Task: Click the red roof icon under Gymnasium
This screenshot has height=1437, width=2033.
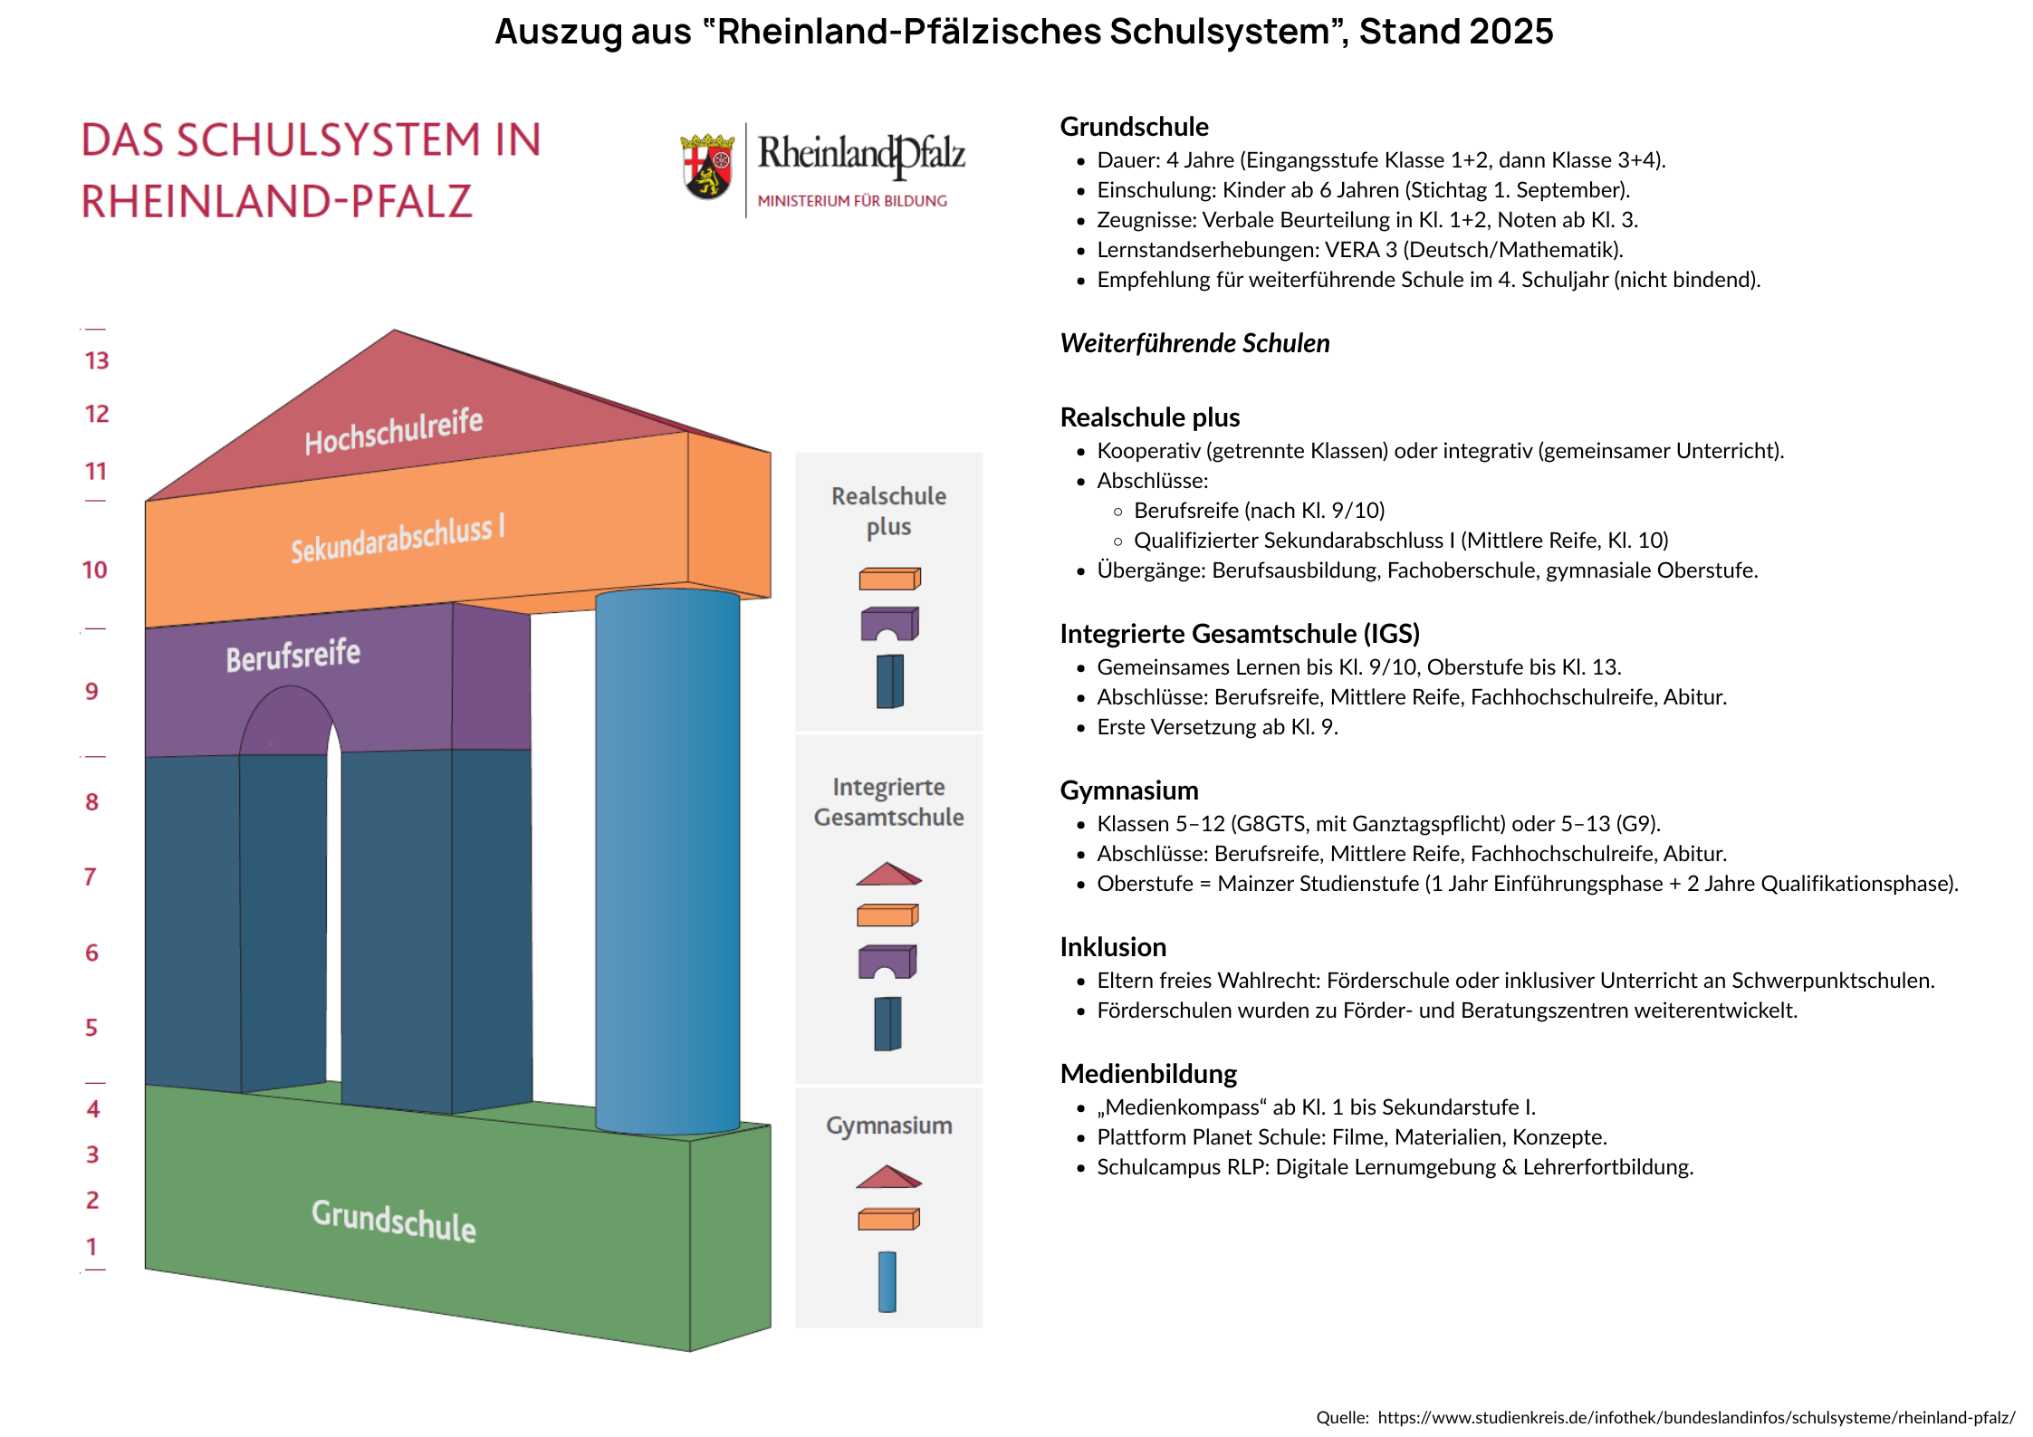Action: coord(888,1176)
